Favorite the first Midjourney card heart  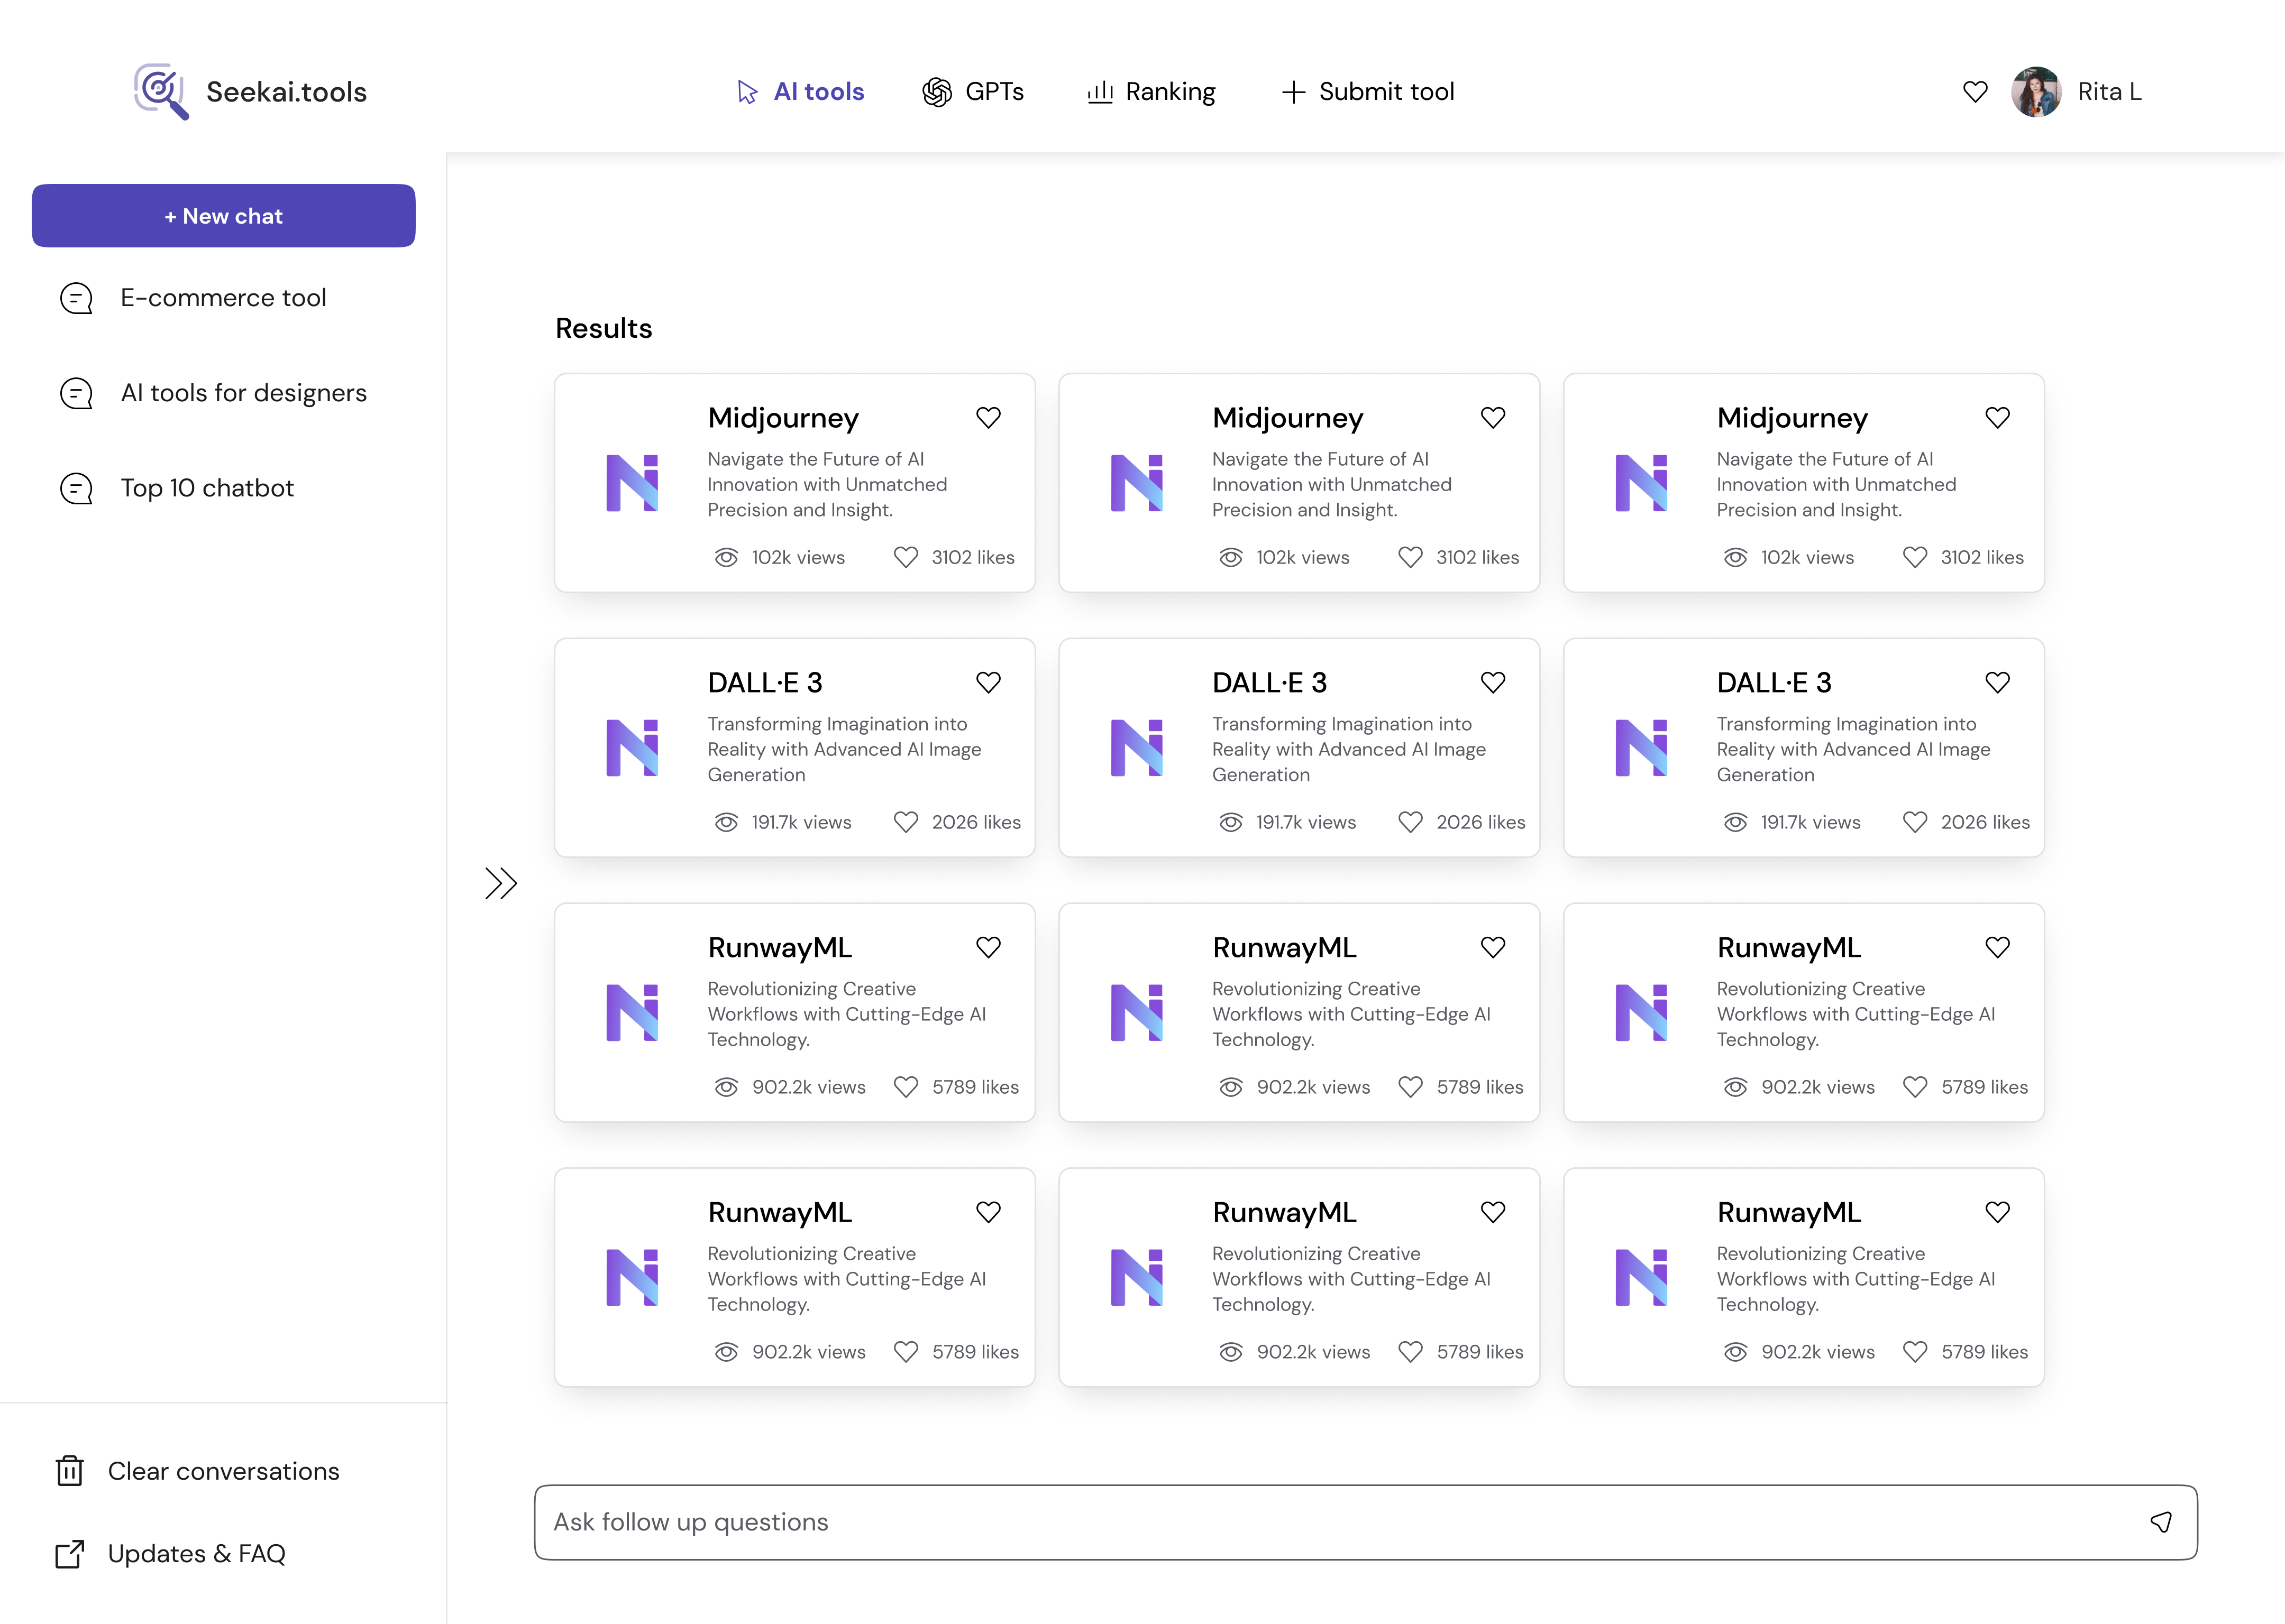click(x=989, y=418)
